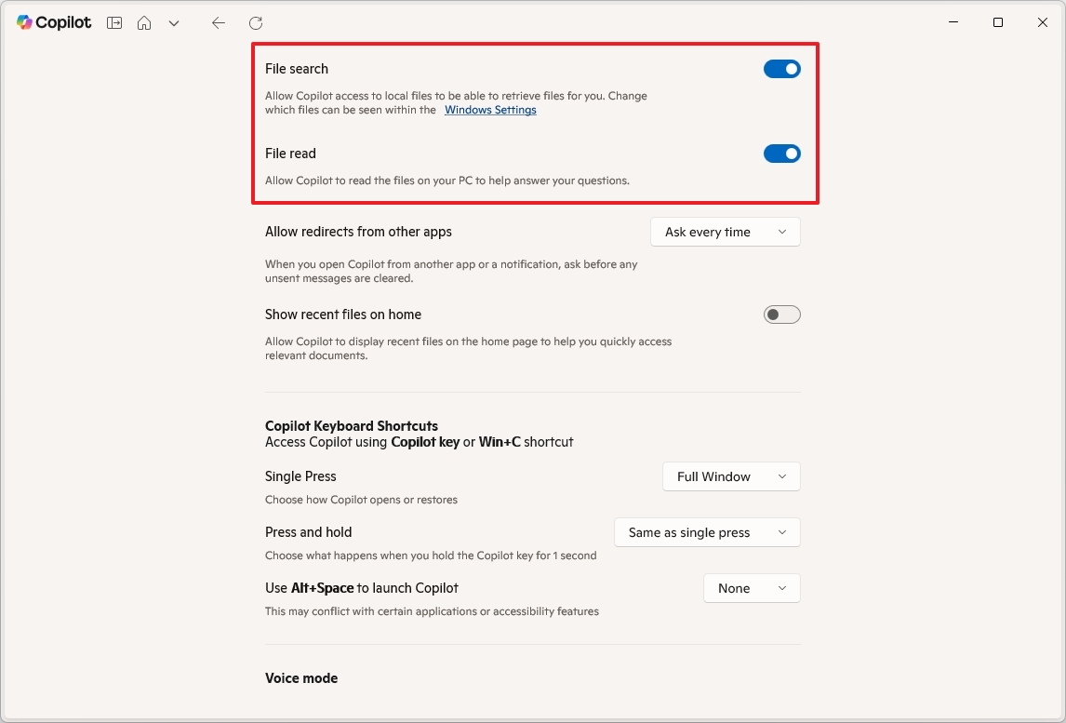Click the Voice mode section heading
The image size is (1066, 723).
coord(301,677)
